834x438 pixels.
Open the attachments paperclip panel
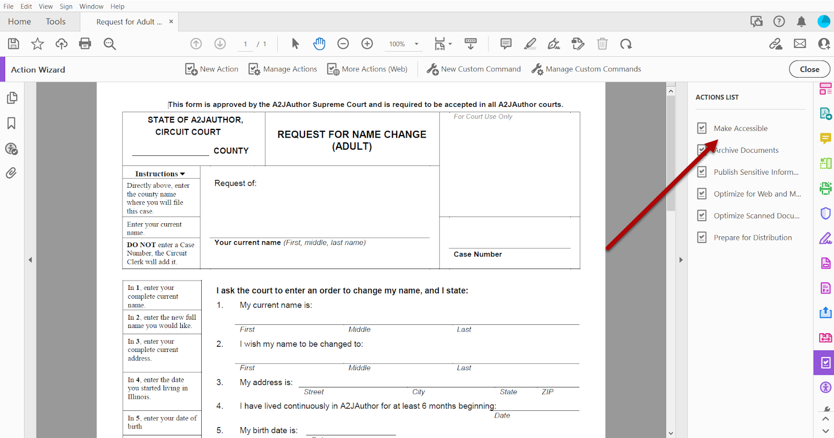click(11, 173)
